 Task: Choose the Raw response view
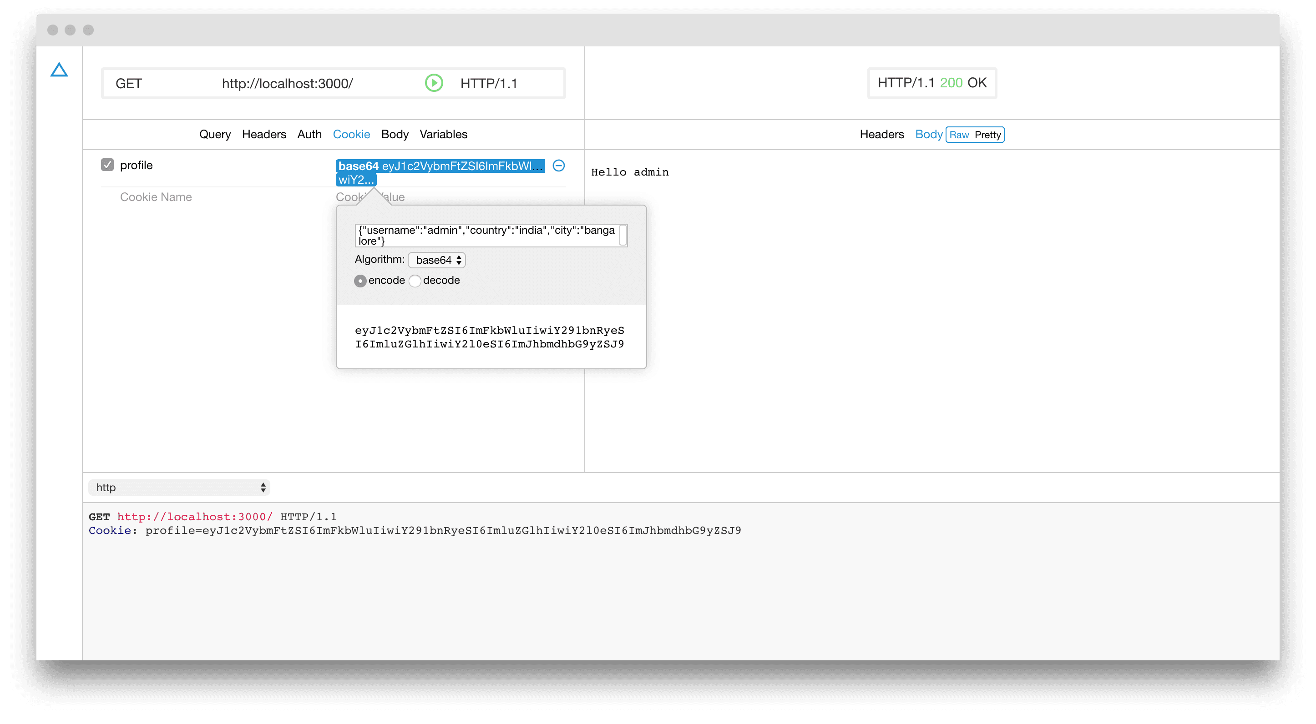959,135
